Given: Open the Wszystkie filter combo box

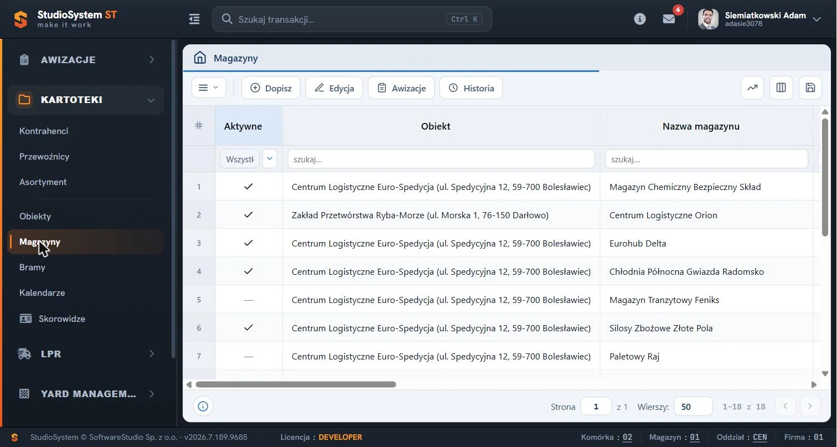Looking at the screenshot, I should tap(240, 158).
